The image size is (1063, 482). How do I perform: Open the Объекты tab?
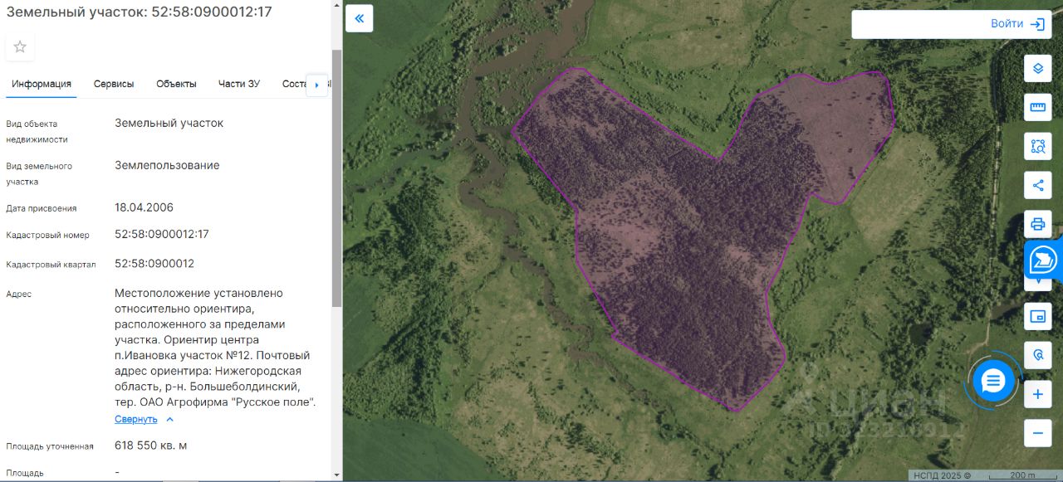(176, 84)
